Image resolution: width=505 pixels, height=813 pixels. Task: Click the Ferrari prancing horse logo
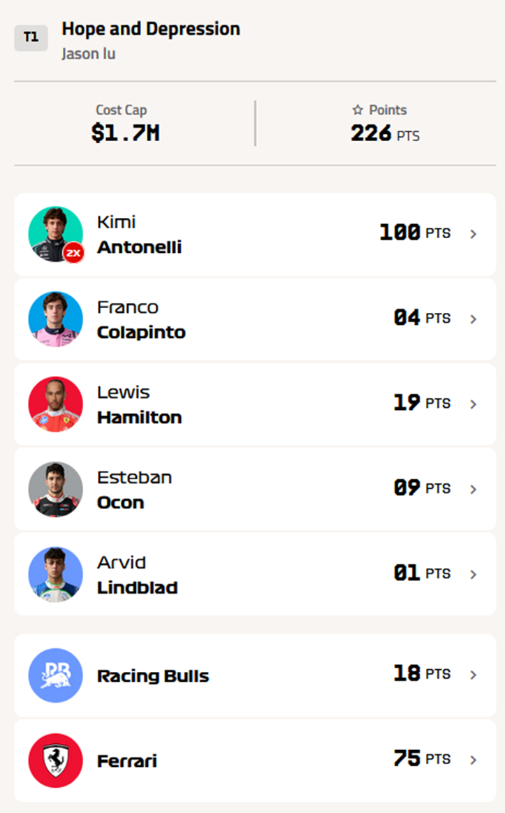point(55,761)
